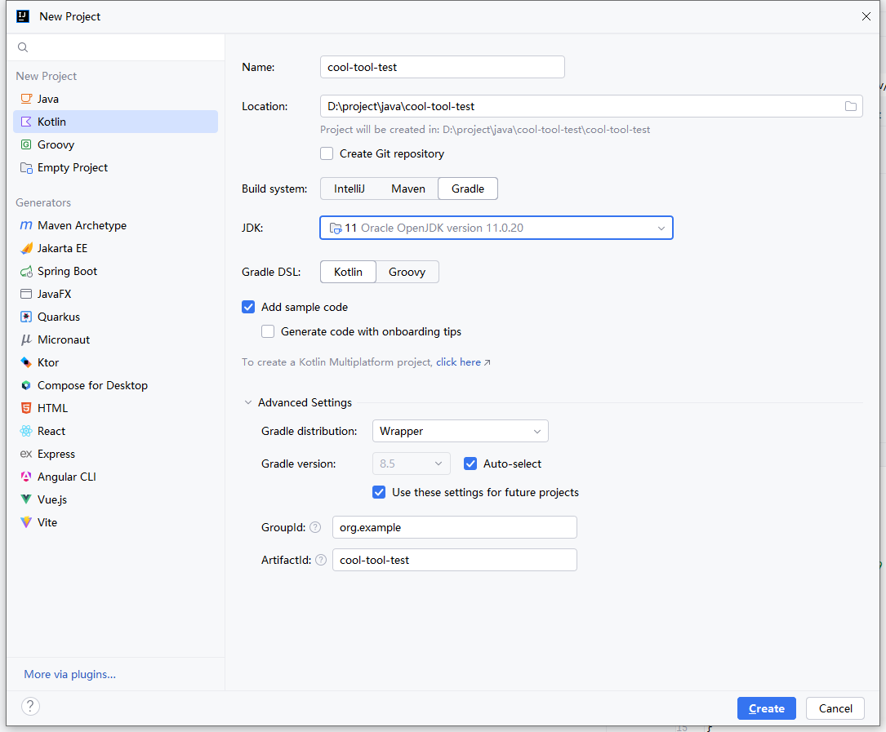Click the Create button
Viewport: 886px width, 732px height.
(766, 708)
